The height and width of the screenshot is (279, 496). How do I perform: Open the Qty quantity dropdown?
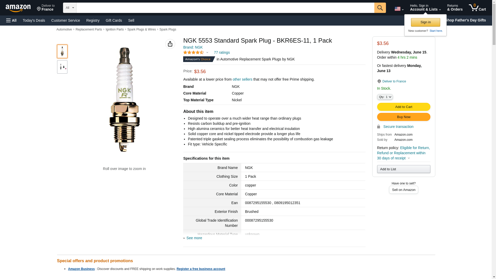point(385,97)
